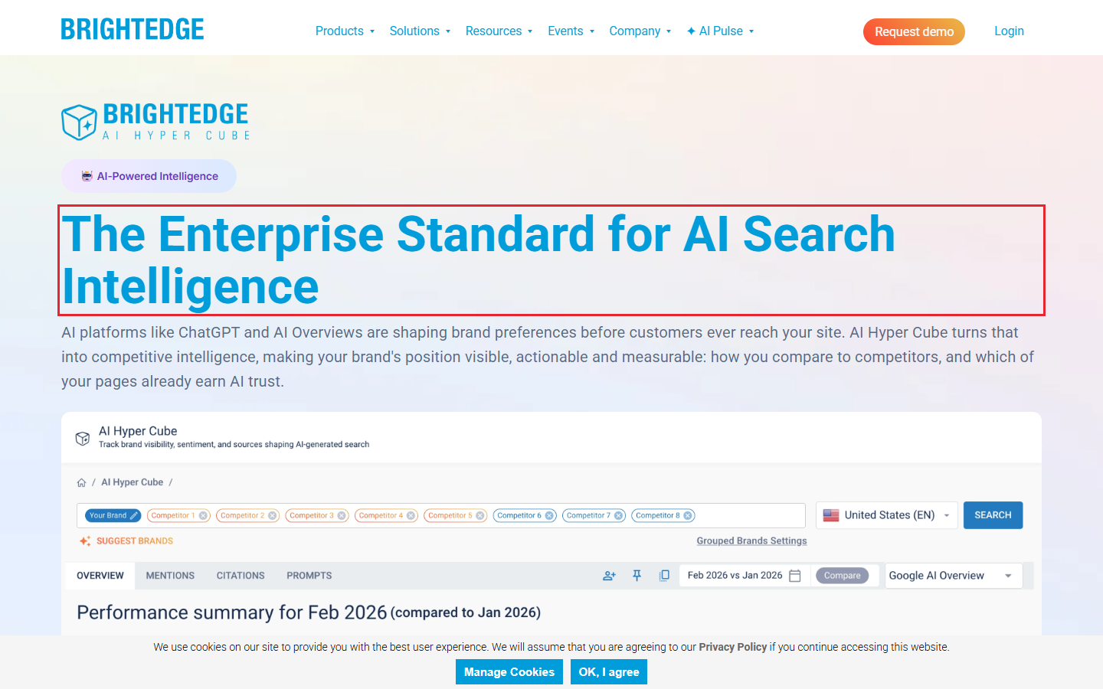The image size is (1103, 689).
Task: Click the AI Hyper Cube logo icon
Action: pos(79,122)
